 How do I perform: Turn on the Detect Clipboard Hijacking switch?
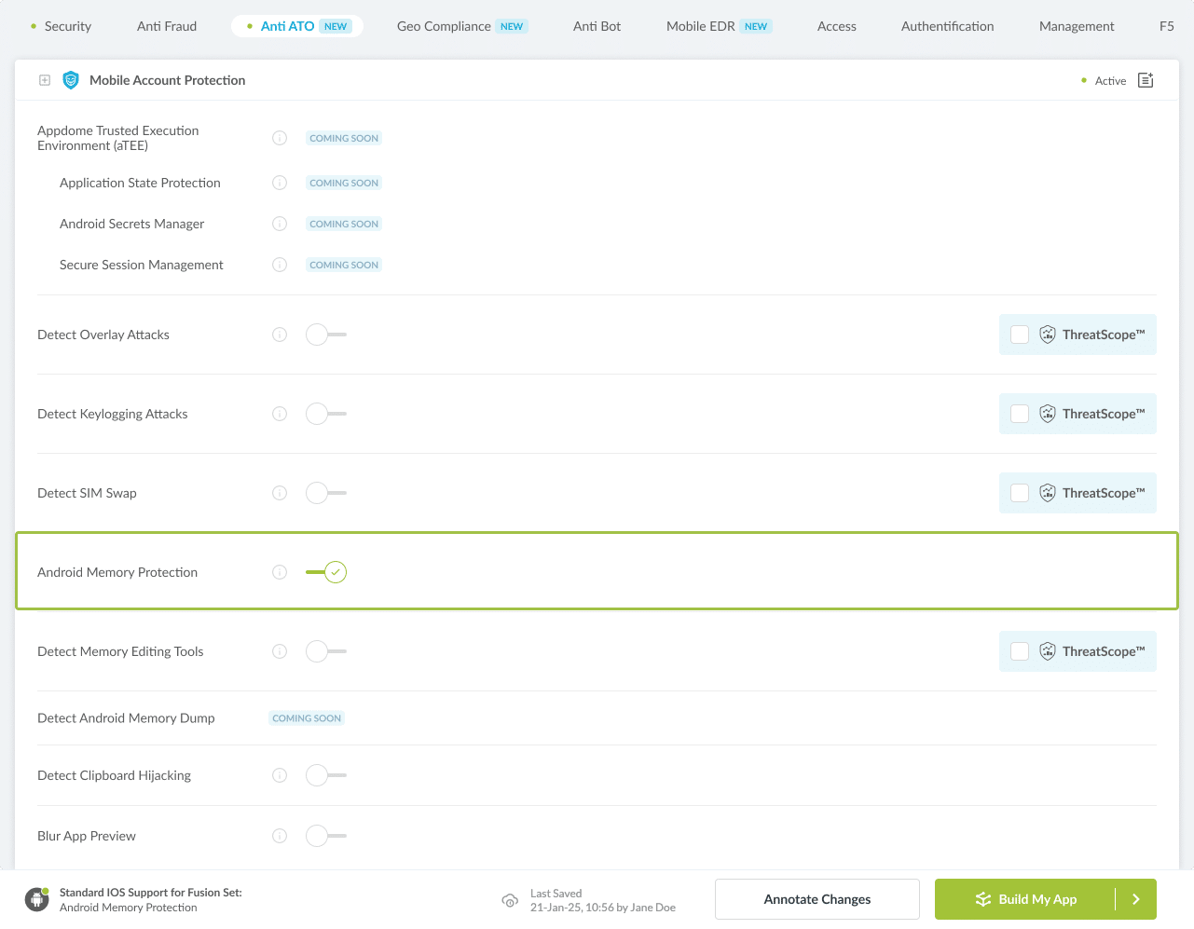tap(325, 775)
